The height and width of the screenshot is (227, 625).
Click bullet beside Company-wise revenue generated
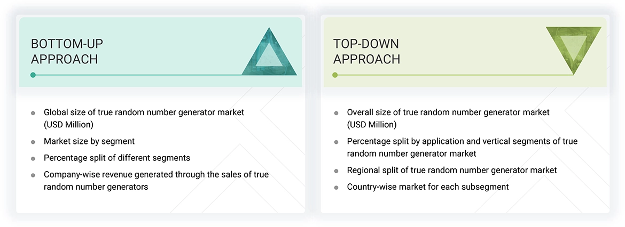coord(33,175)
